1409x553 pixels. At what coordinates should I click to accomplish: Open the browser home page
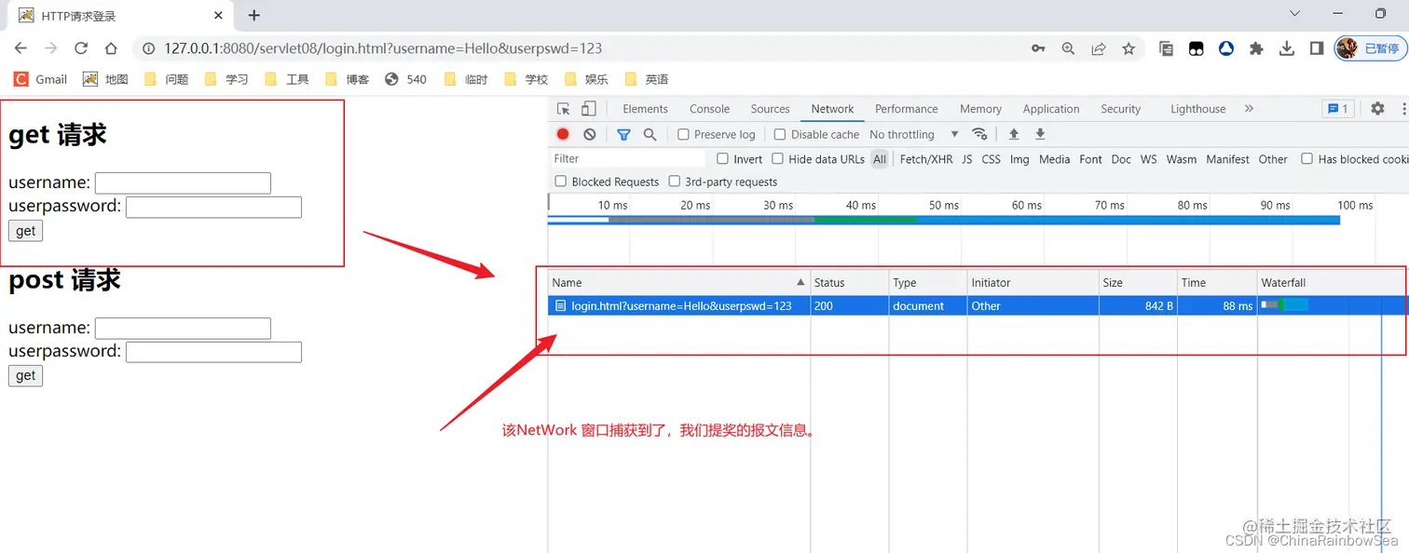pyautogui.click(x=111, y=48)
